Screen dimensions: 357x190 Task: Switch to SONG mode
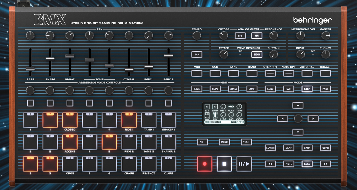tap(270, 89)
